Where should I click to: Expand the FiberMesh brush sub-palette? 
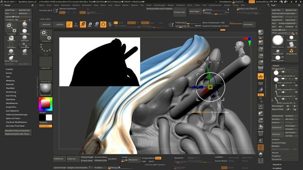10,88
